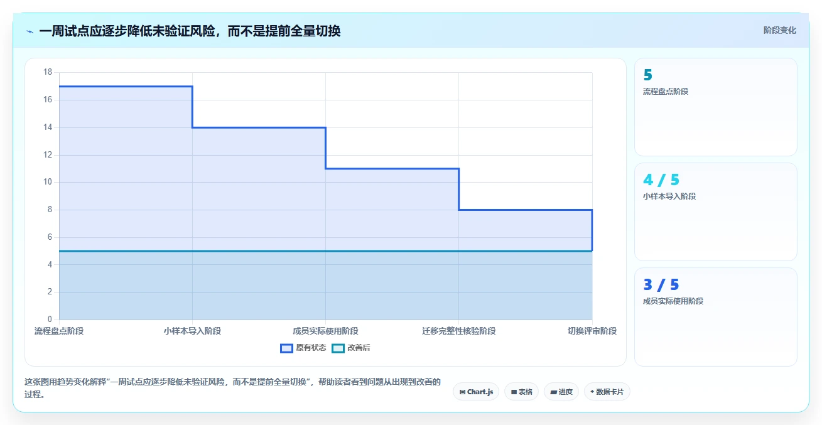Click y-axis value 2
The image size is (822, 425).
point(50,292)
